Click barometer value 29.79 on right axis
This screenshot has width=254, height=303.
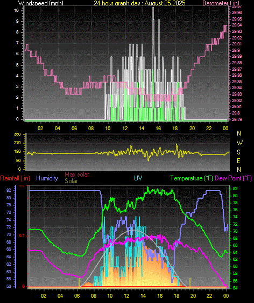point(237,119)
